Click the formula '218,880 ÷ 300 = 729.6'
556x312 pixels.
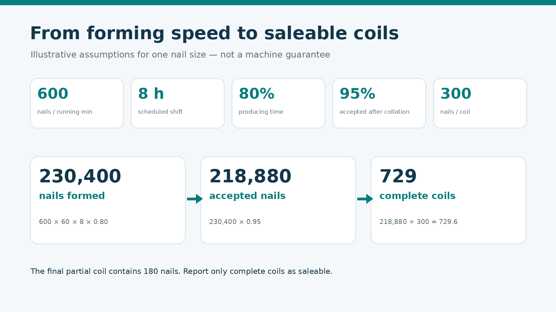click(x=418, y=222)
